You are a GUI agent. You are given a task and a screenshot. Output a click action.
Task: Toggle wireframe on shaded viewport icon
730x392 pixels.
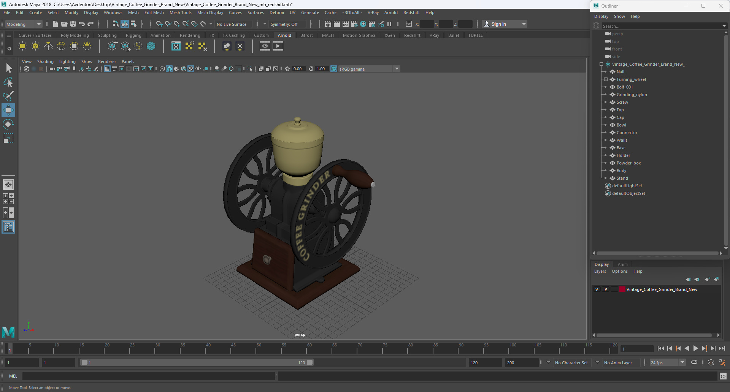point(184,69)
